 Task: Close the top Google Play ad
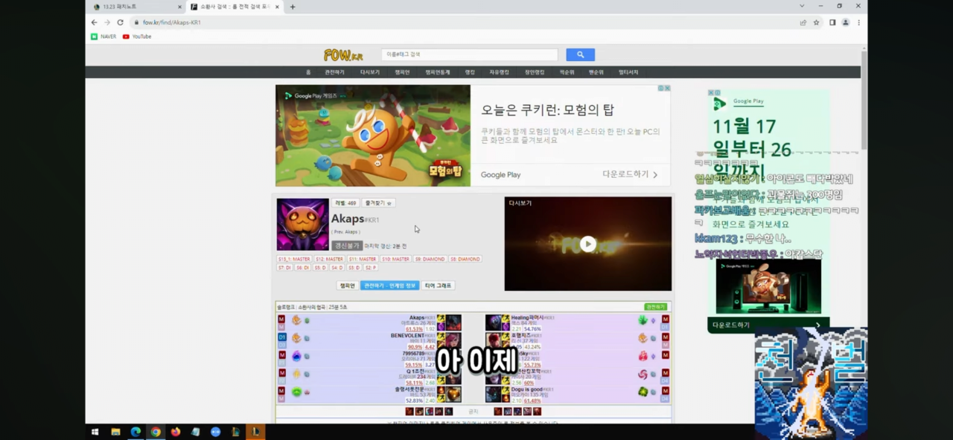pos(667,88)
